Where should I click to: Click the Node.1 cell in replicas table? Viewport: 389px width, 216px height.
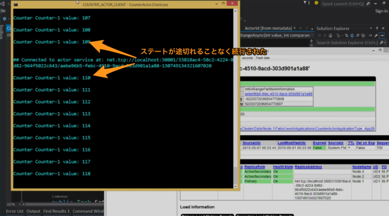point(358,182)
